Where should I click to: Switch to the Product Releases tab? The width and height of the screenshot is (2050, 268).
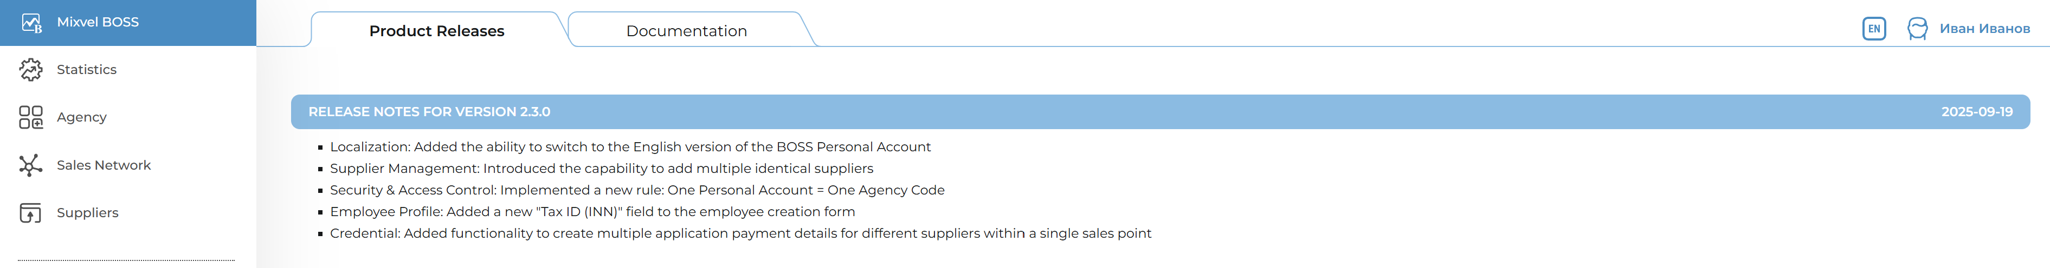(436, 31)
